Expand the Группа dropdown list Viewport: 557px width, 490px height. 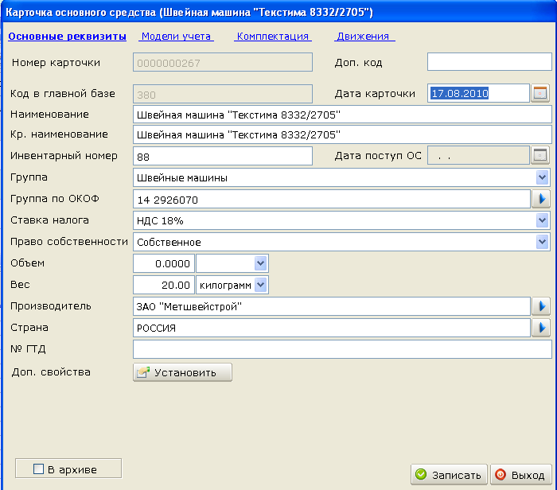pos(542,177)
